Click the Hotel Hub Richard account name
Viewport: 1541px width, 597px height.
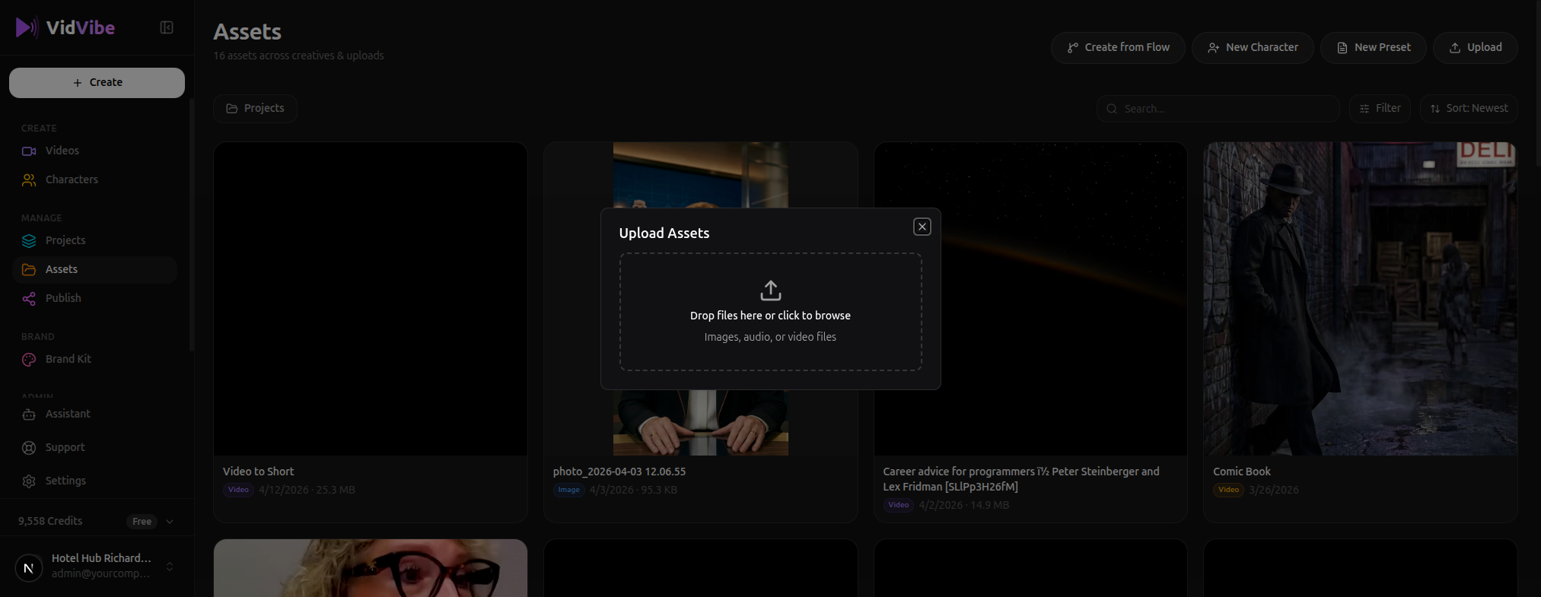101,558
